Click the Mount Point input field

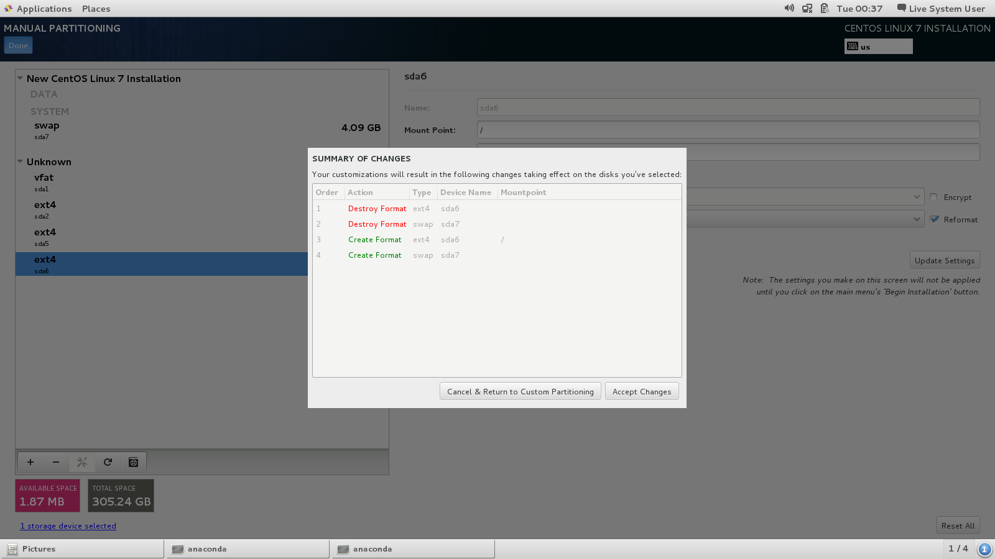pos(728,130)
